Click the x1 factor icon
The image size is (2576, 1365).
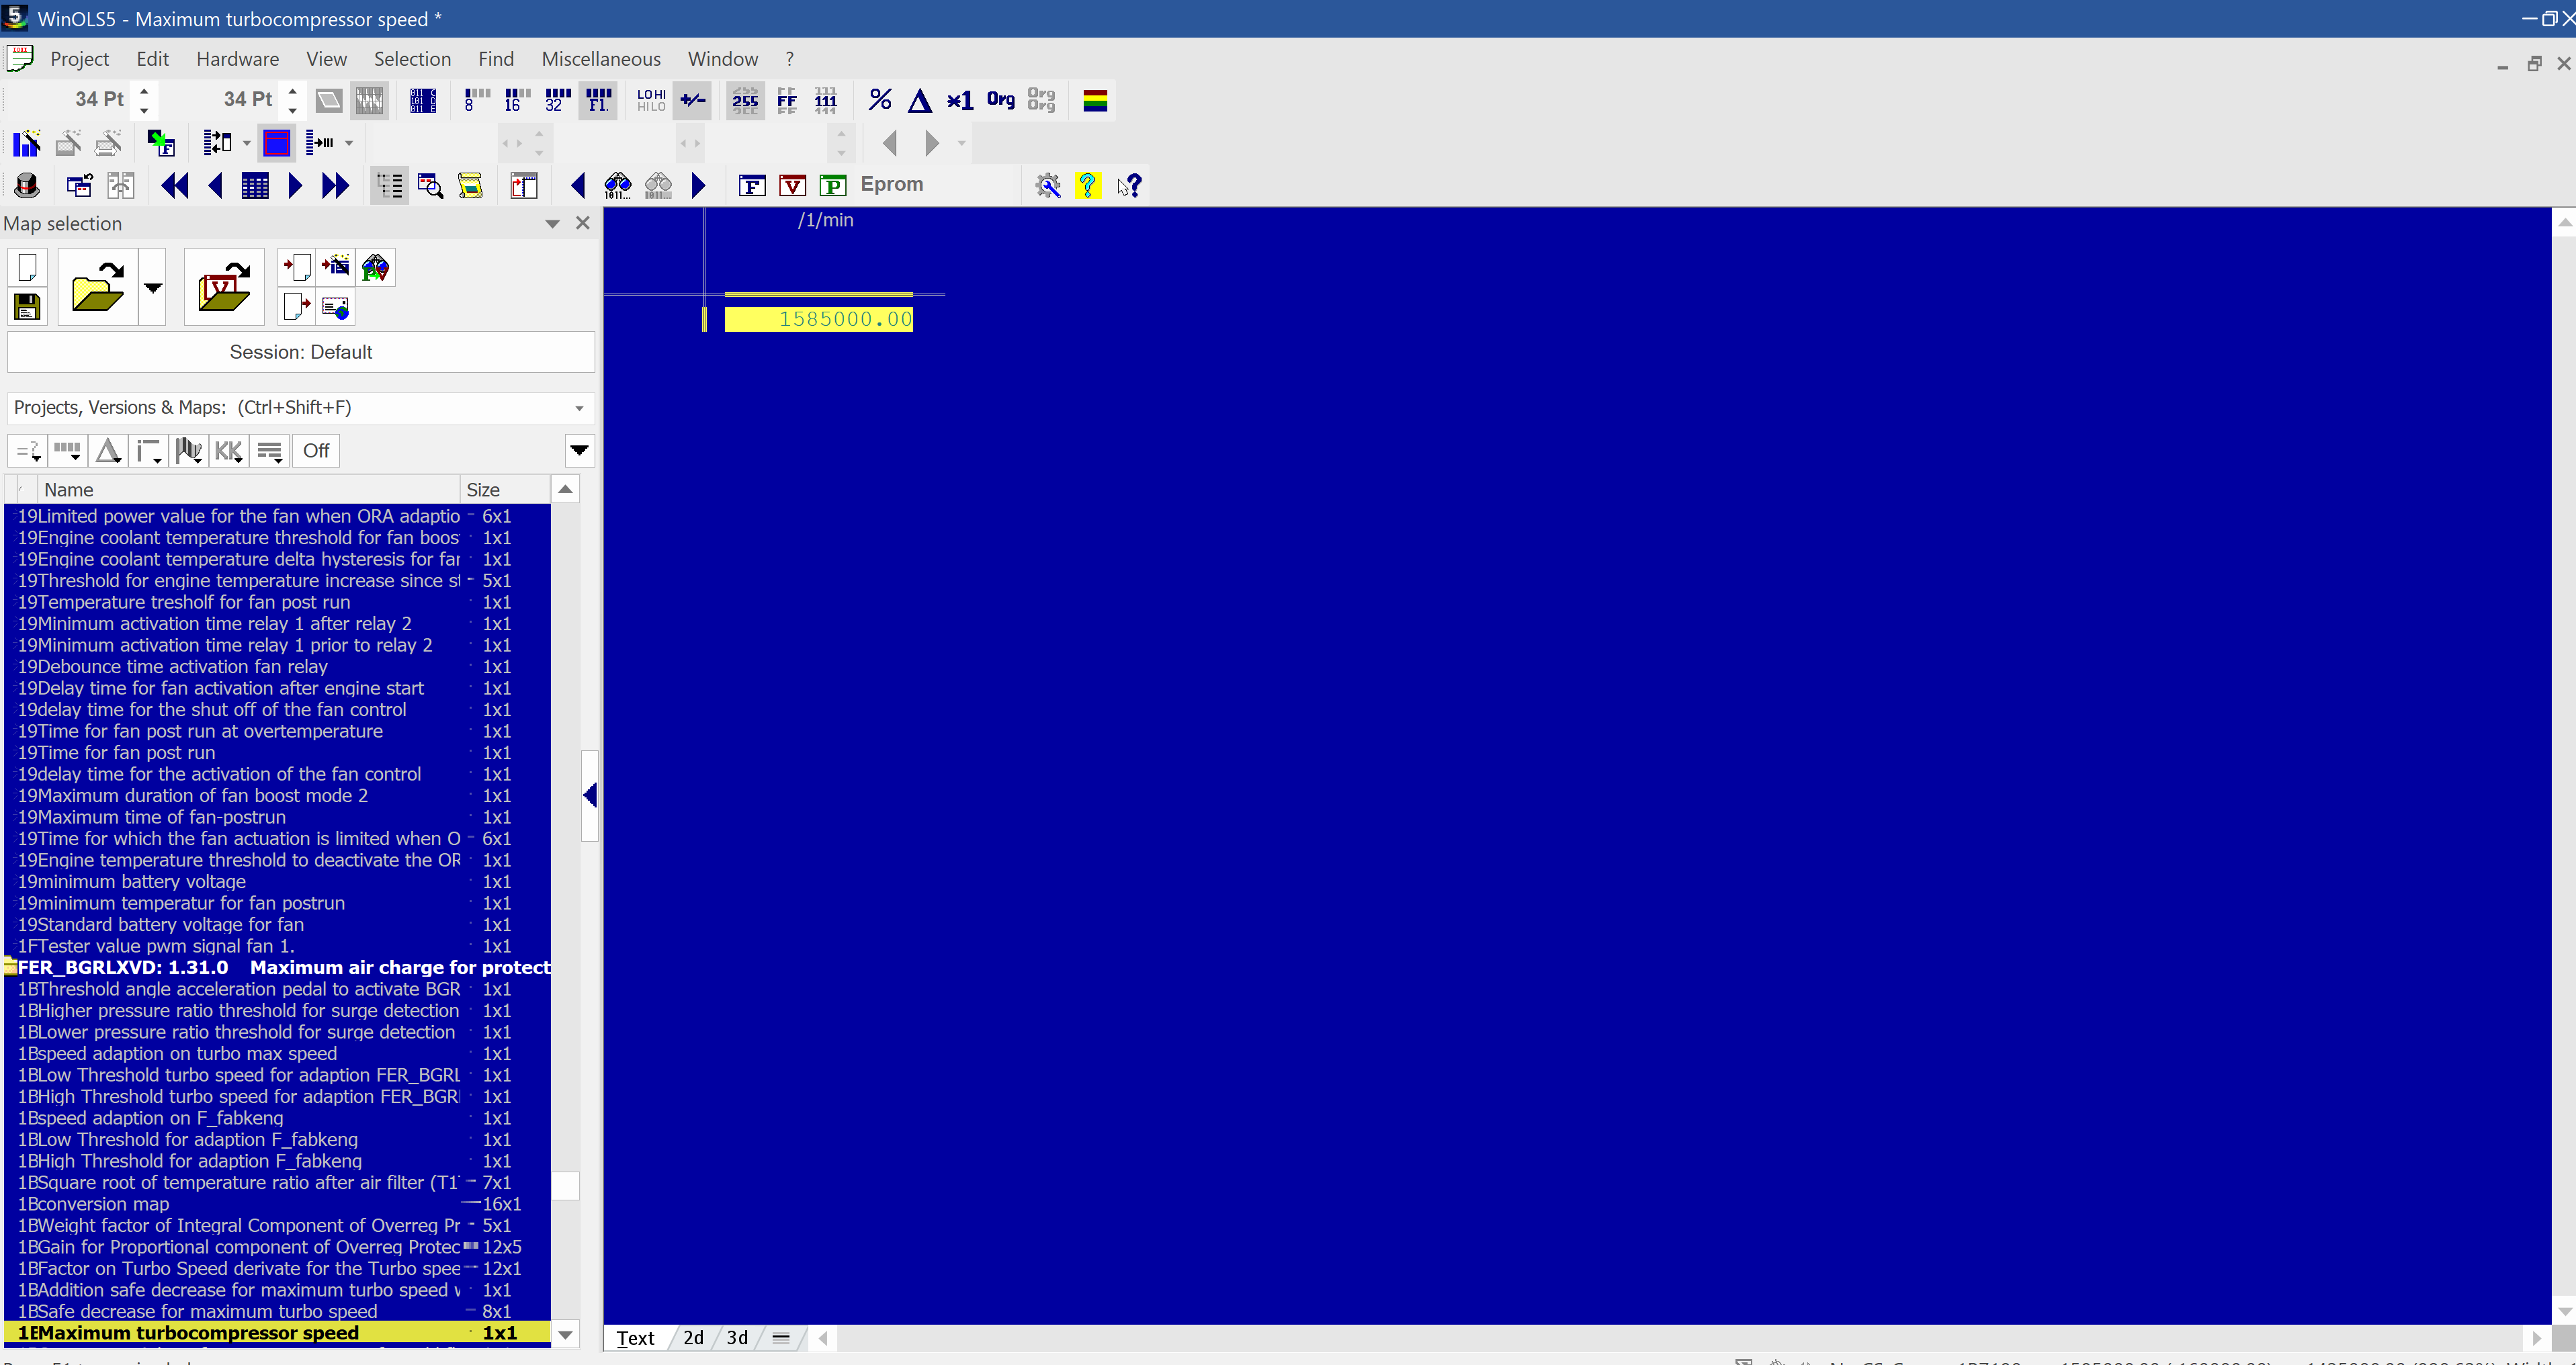tap(960, 100)
